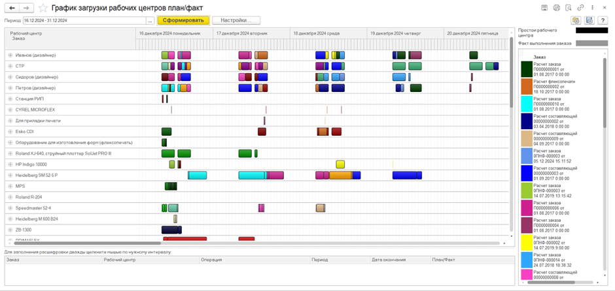The height and width of the screenshot is (291, 615).
Task: Click the forward navigation arrow
Action: click(26, 8)
